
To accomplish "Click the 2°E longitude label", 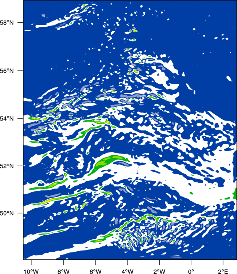I will point(223,271).
